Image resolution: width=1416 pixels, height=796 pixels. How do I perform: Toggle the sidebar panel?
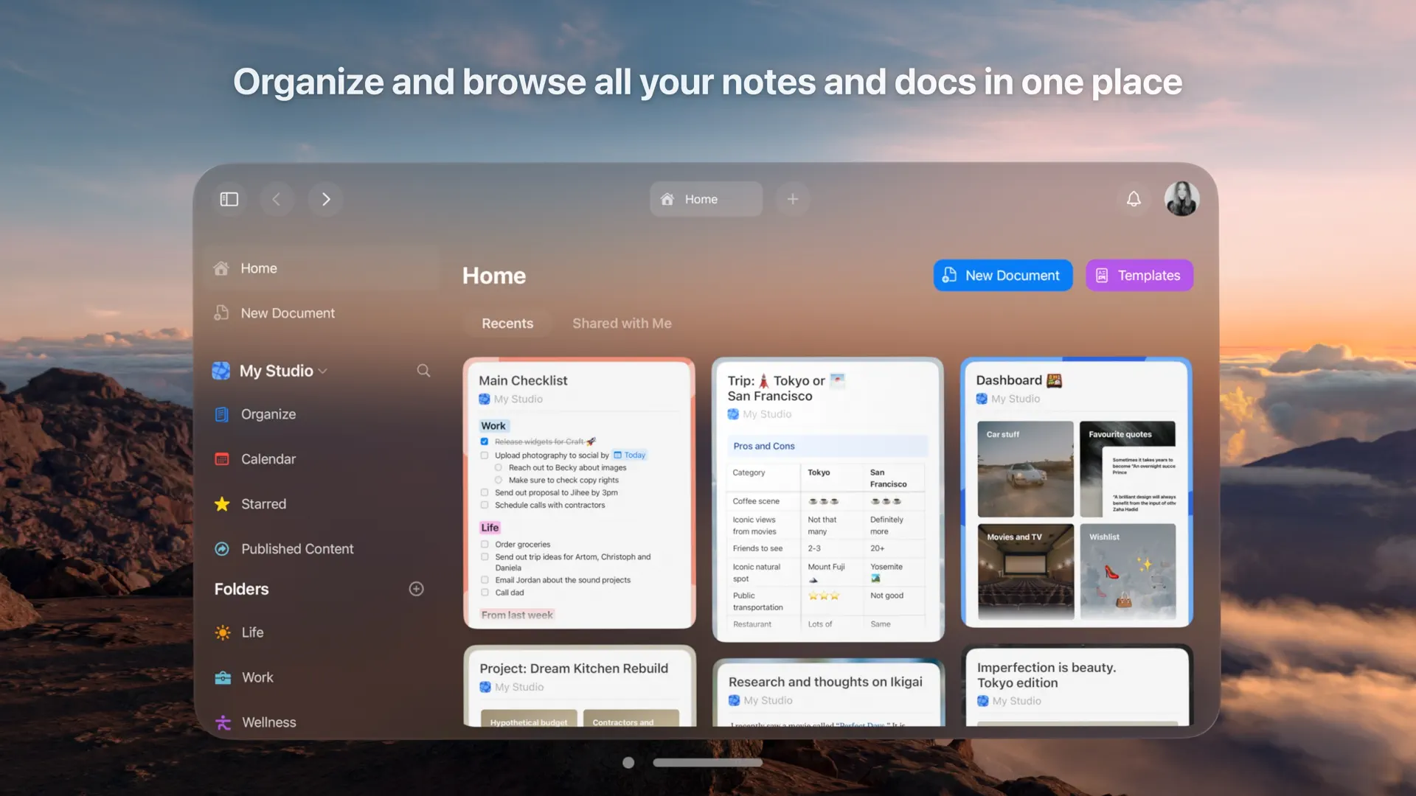229,199
